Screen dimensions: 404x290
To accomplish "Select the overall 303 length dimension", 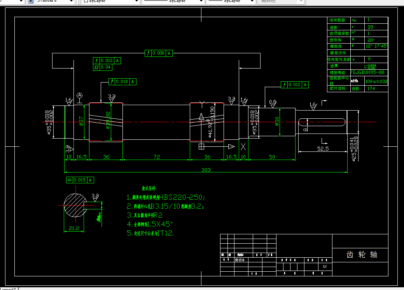I will point(206,170).
